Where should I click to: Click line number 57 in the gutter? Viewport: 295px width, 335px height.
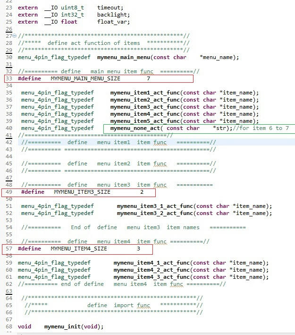9,249
